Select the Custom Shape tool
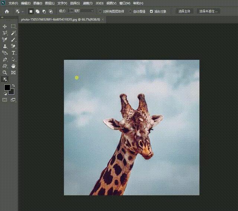Screen dimensions: 238x211 pyautogui.click(x=5, y=66)
